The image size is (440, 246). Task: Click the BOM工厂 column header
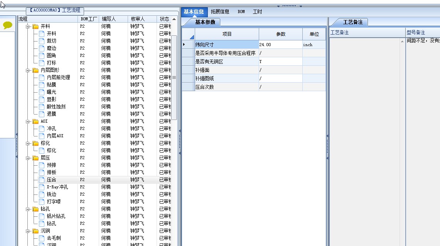(x=88, y=19)
